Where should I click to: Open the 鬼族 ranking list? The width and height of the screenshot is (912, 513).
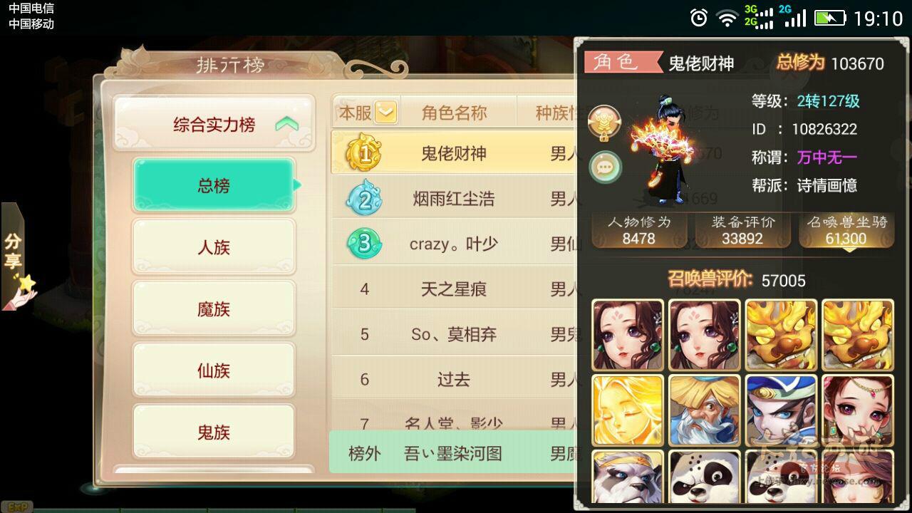point(214,432)
